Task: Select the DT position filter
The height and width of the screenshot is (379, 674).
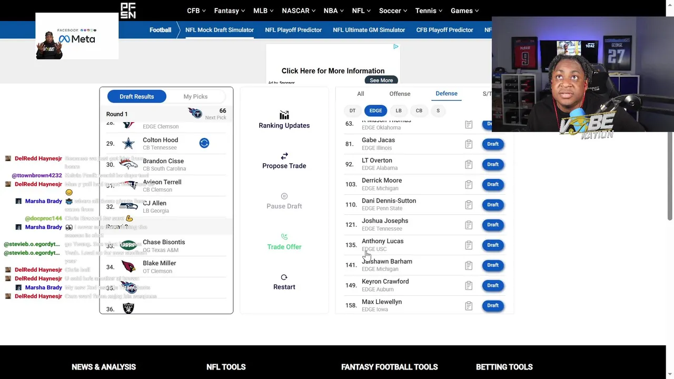Action: [x=352, y=111]
